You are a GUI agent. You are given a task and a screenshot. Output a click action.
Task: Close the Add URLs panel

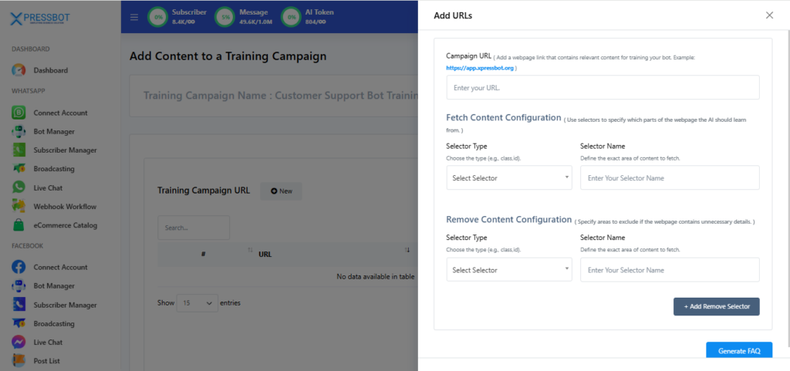point(769,15)
